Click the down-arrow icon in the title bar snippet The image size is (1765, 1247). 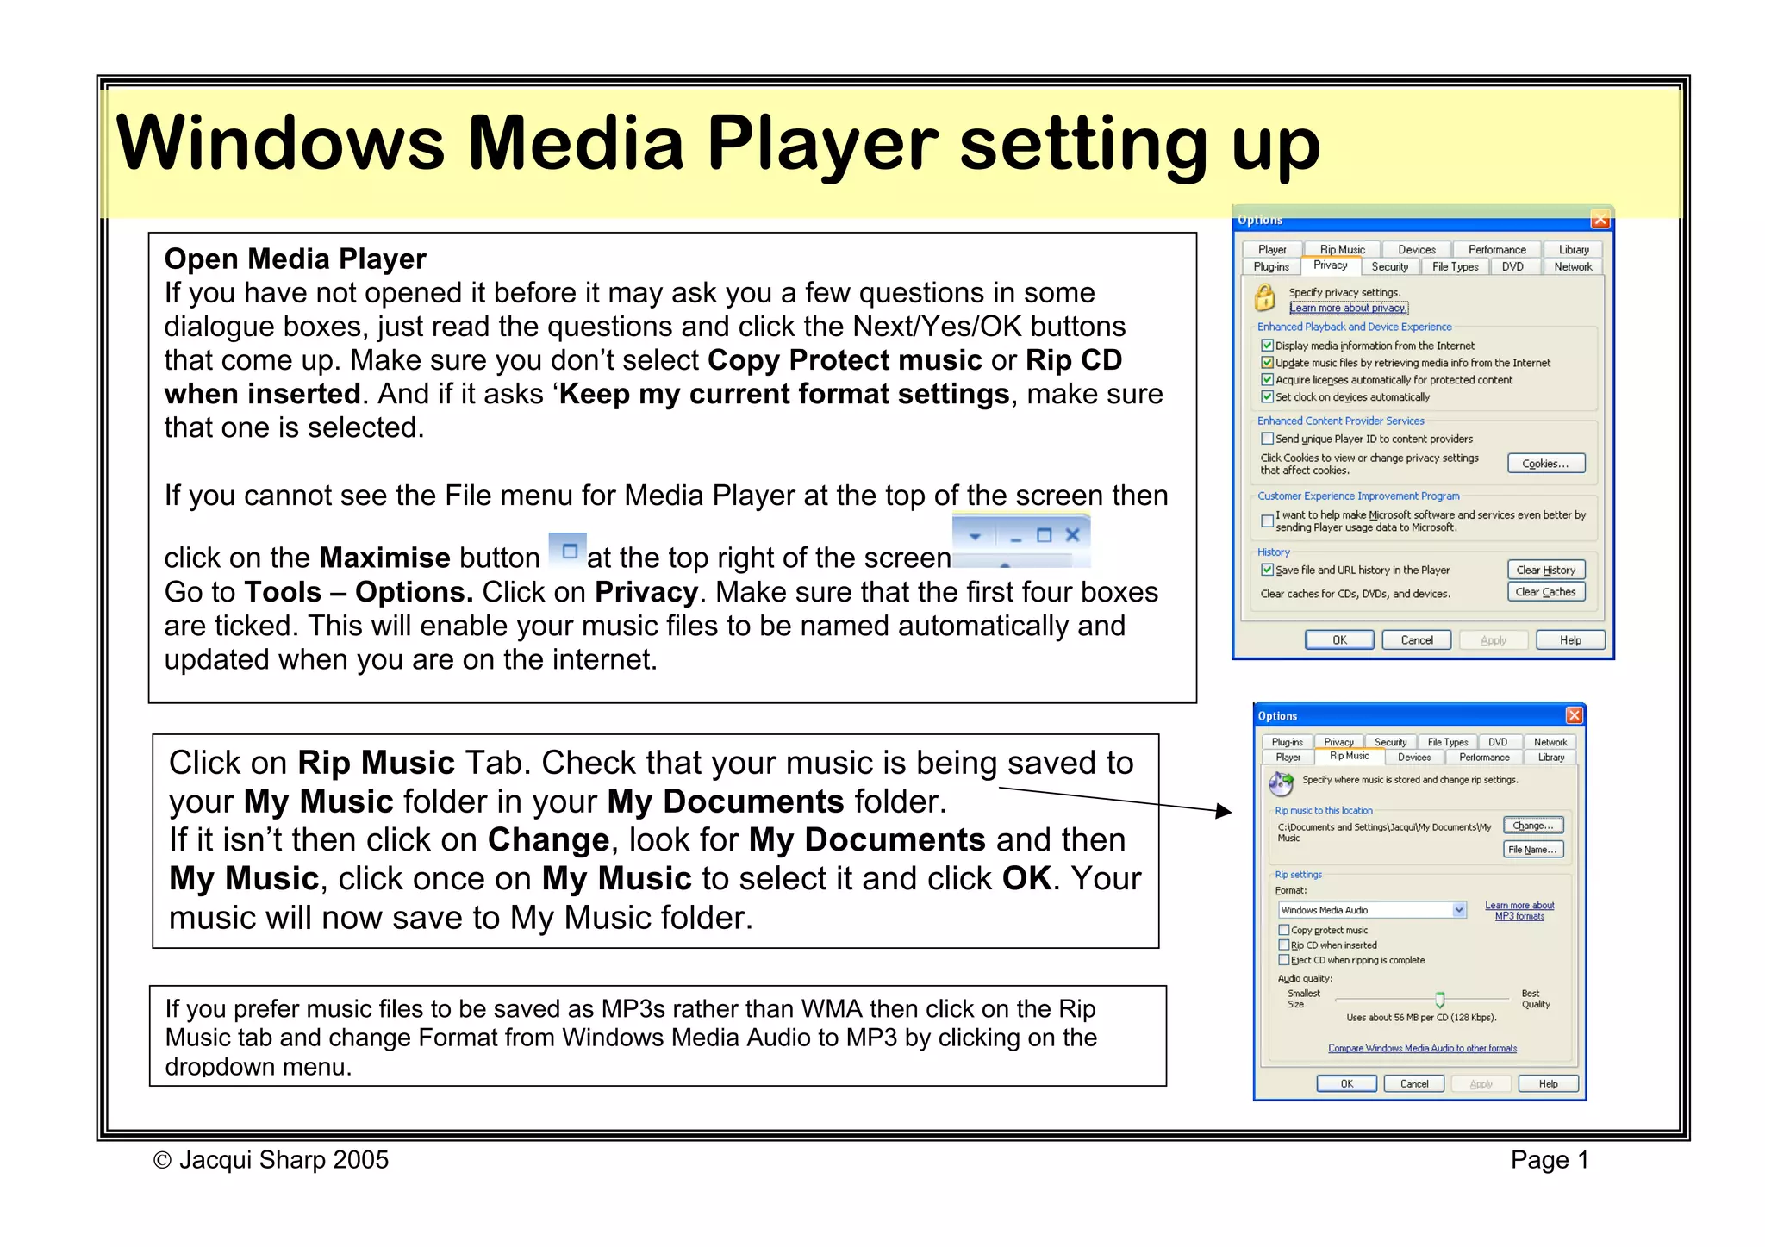(975, 536)
